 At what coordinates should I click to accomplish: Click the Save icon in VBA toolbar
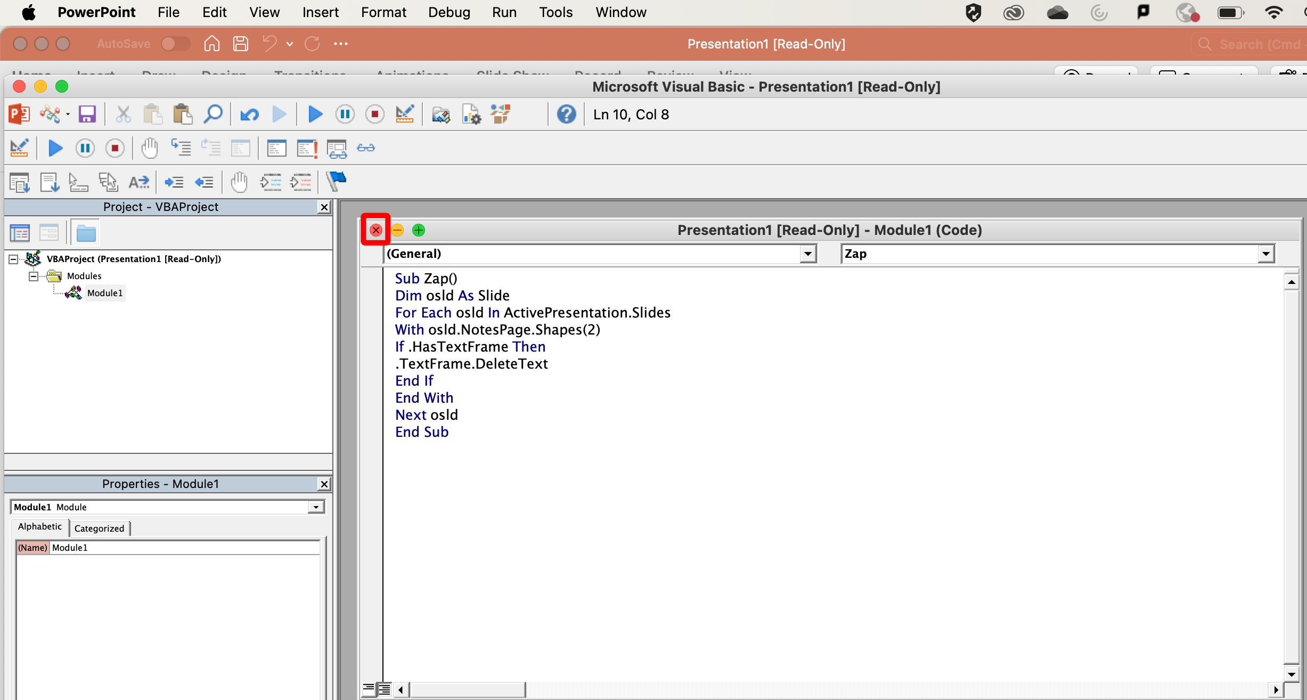click(87, 114)
